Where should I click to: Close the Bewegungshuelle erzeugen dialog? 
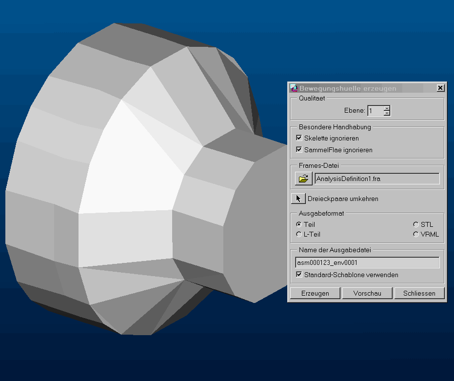coord(440,88)
